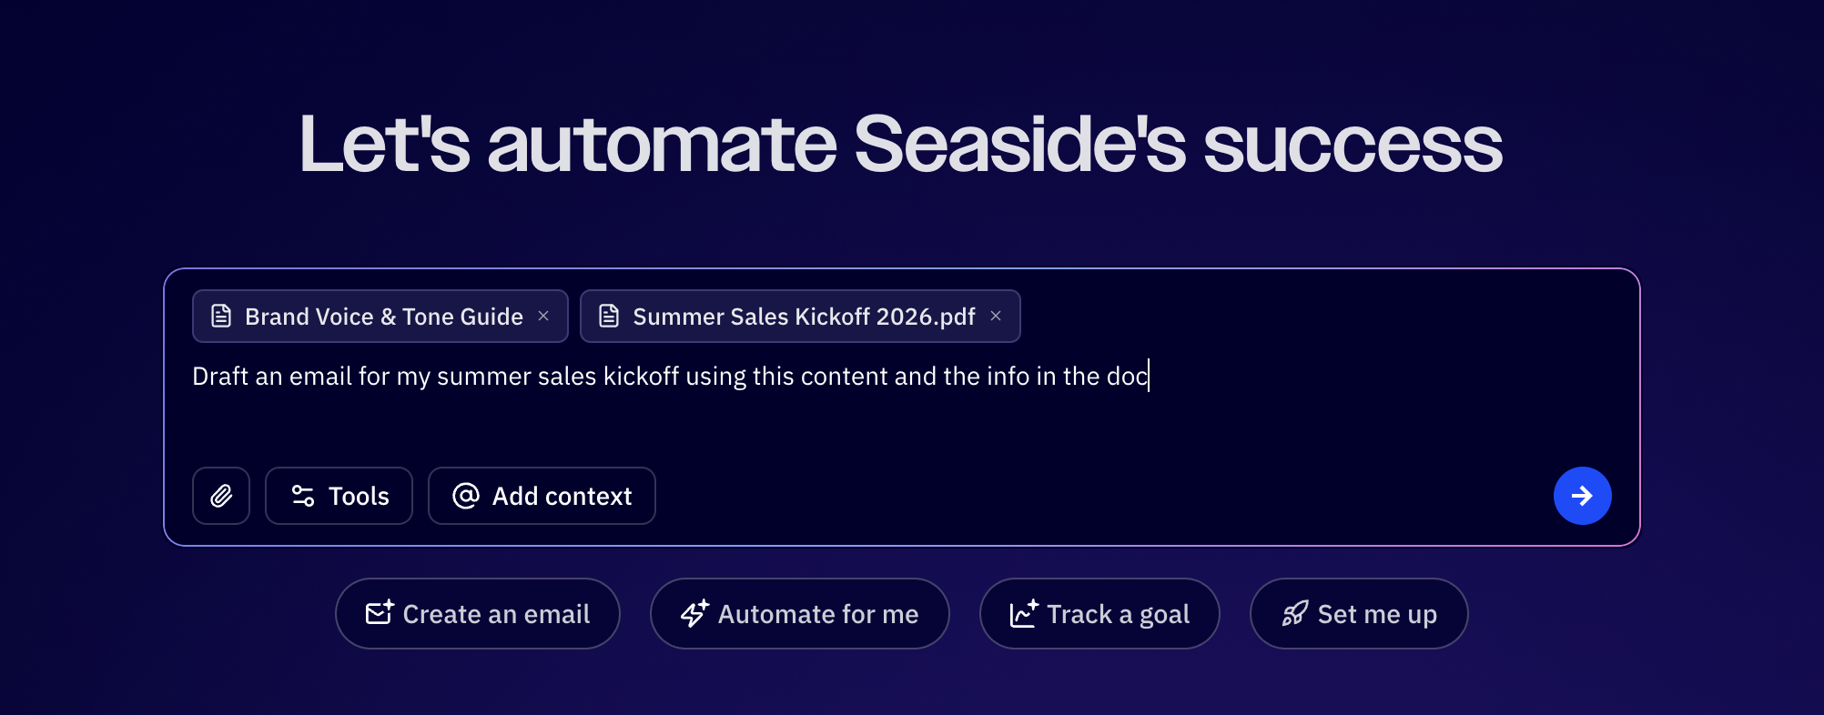Click the chart icon in Track a goal
The image size is (1824, 715).
(1024, 613)
